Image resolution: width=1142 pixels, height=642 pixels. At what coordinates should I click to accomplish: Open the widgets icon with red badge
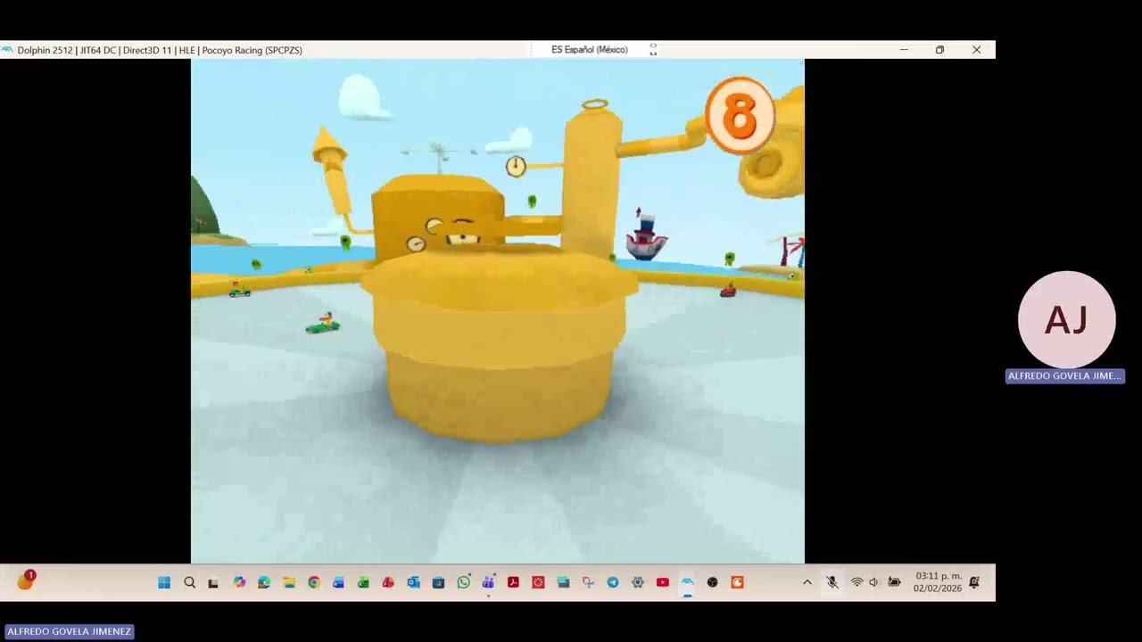(25, 581)
